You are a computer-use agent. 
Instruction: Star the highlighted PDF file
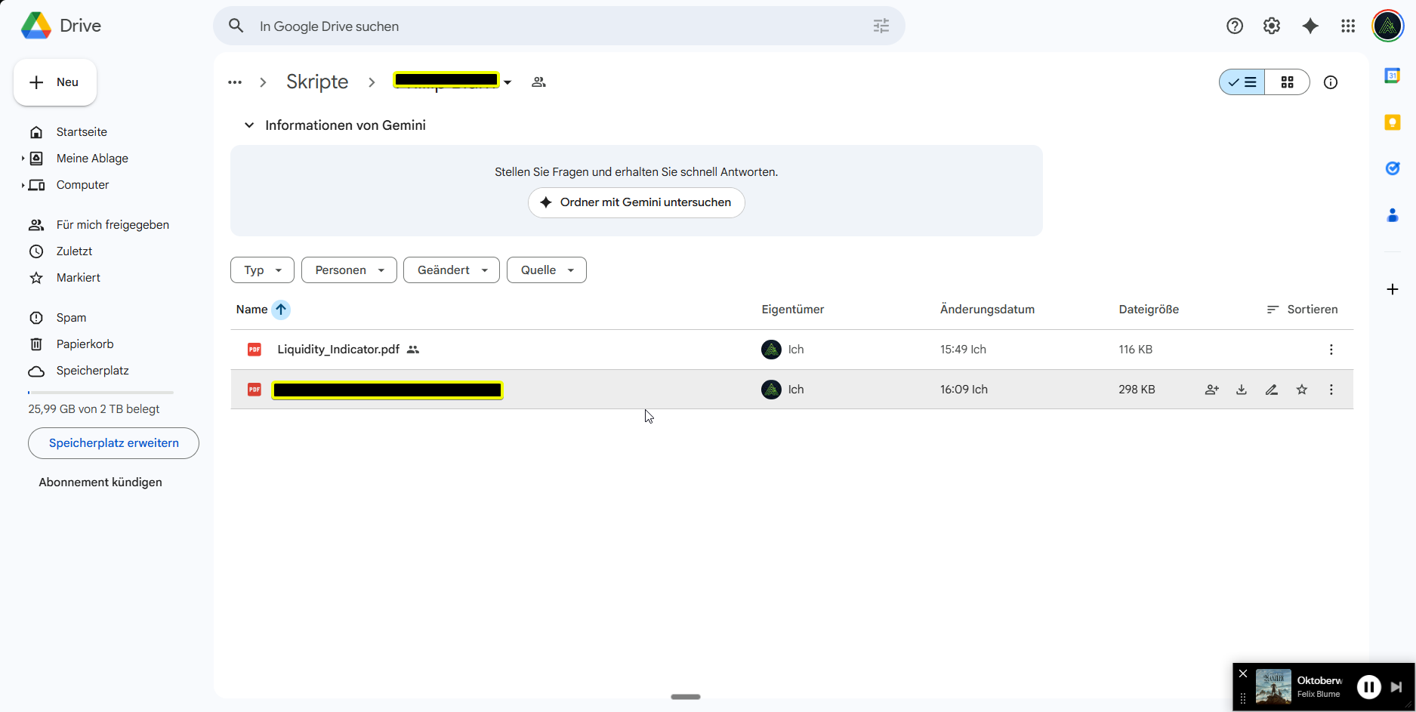click(x=1301, y=390)
